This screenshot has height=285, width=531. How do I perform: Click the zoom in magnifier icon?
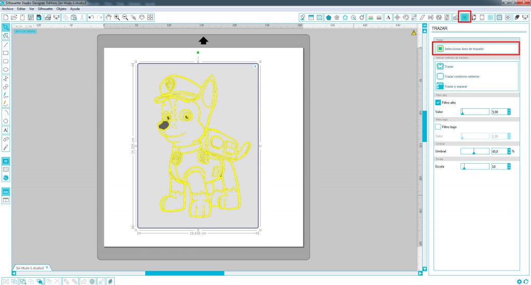click(x=117, y=17)
